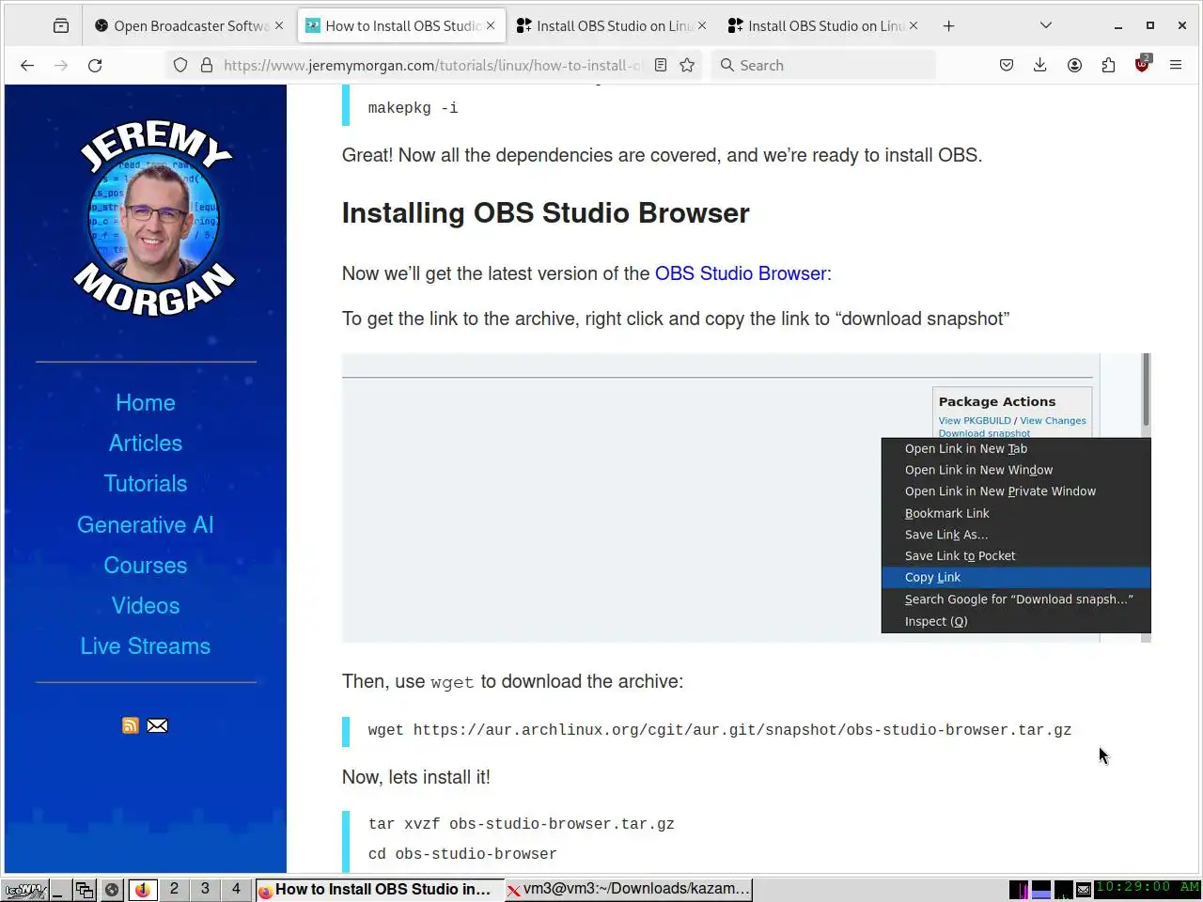This screenshot has width=1203, height=902.
Task: Close the Open Broadcaster Software tab
Action: [279, 25]
